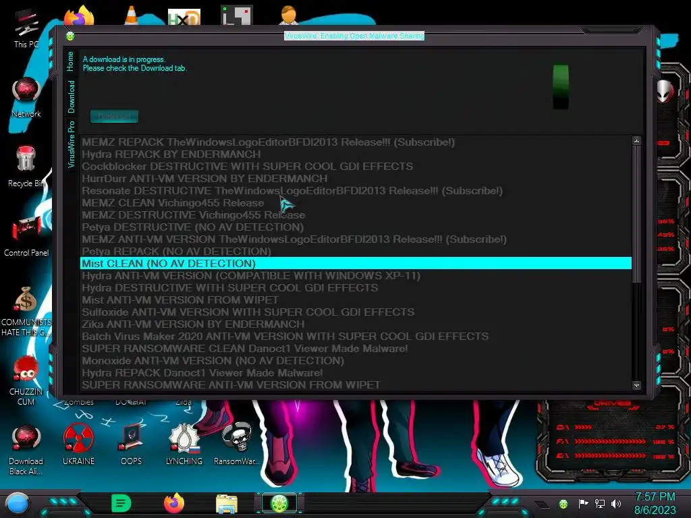Open the VLC cone desktop icon

point(132,16)
